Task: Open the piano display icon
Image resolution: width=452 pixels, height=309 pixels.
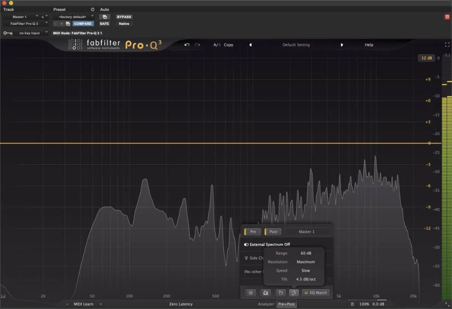Action: coord(280,293)
